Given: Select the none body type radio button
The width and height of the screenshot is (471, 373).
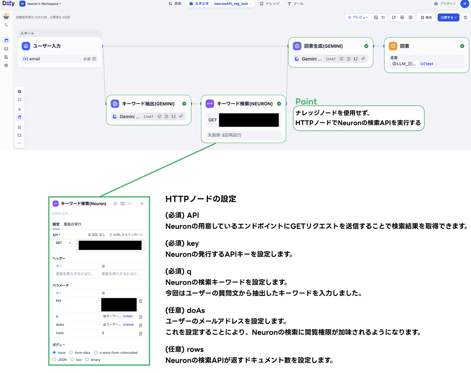Looking at the screenshot, I should coord(54,353).
